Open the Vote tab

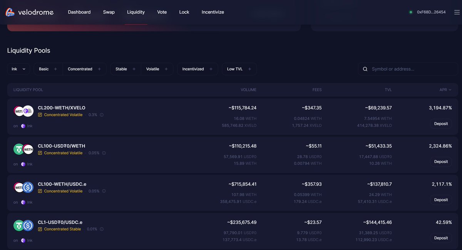pyautogui.click(x=162, y=12)
